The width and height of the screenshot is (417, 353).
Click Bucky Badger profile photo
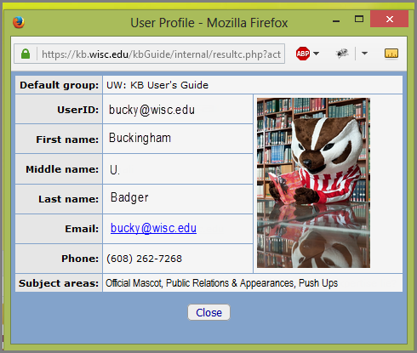[313, 183]
